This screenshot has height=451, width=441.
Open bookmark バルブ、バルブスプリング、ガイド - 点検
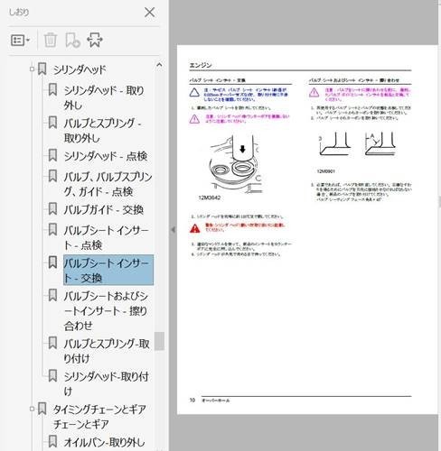(x=108, y=184)
